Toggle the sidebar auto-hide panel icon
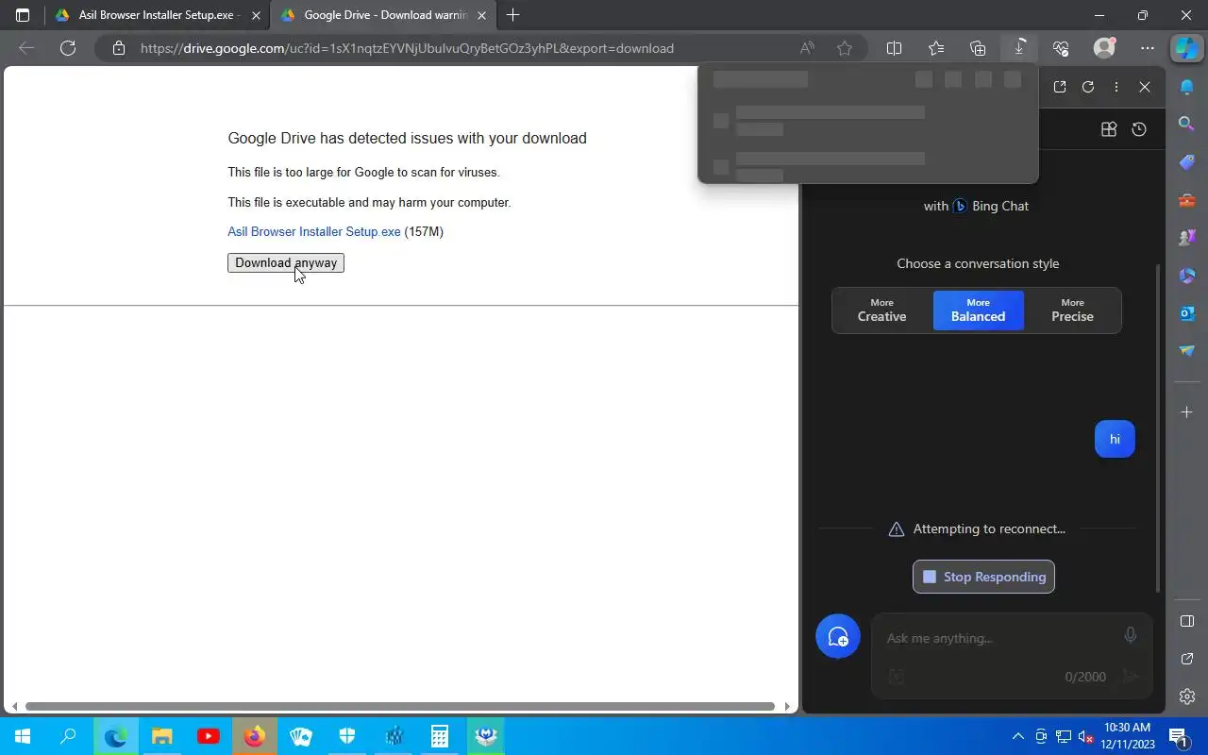The image size is (1208, 755). pos(1187,621)
